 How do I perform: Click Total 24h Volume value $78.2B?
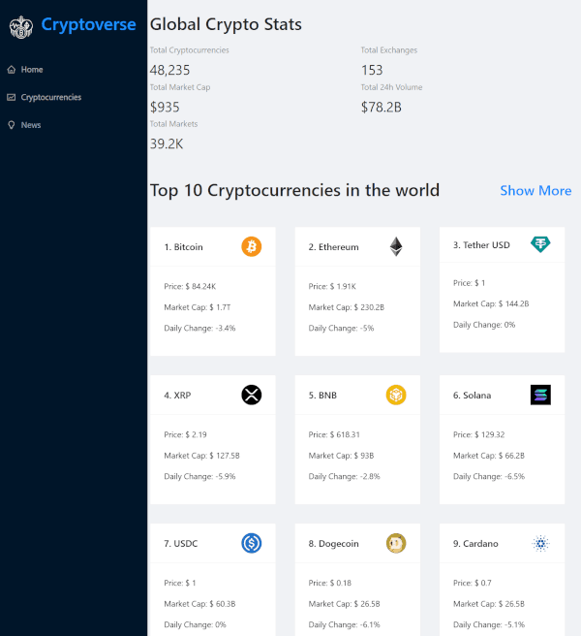click(382, 107)
